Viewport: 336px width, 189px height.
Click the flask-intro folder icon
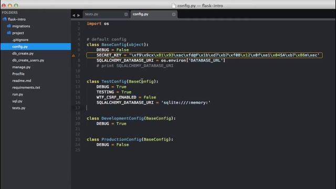pos(5,19)
